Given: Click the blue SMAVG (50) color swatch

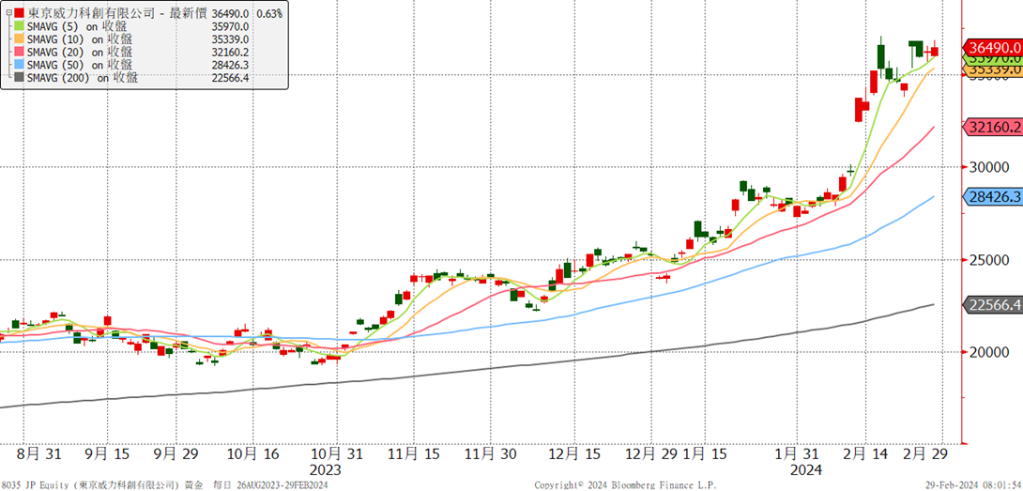Looking at the screenshot, I should coord(20,66).
